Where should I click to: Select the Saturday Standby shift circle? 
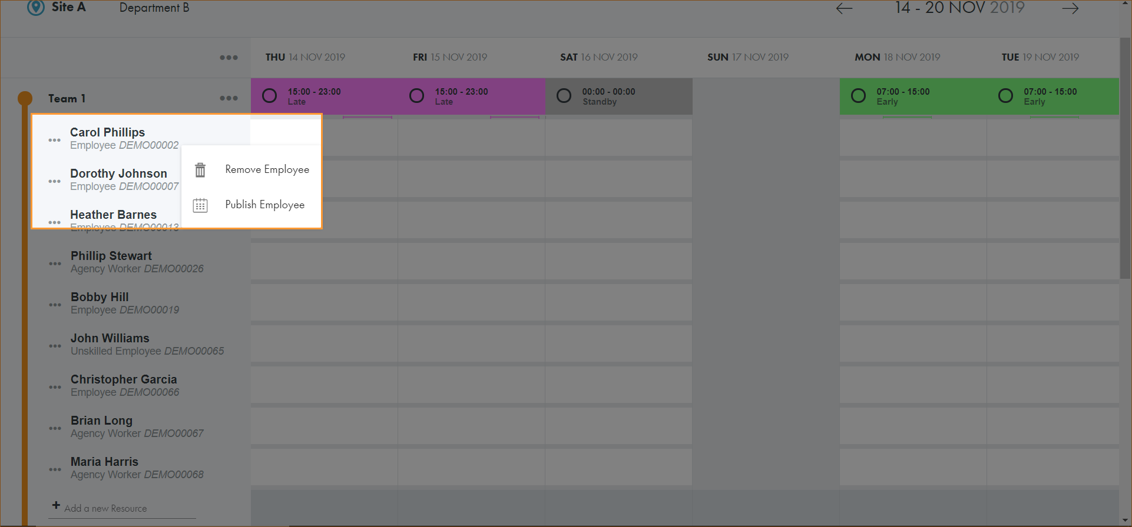[x=564, y=96]
